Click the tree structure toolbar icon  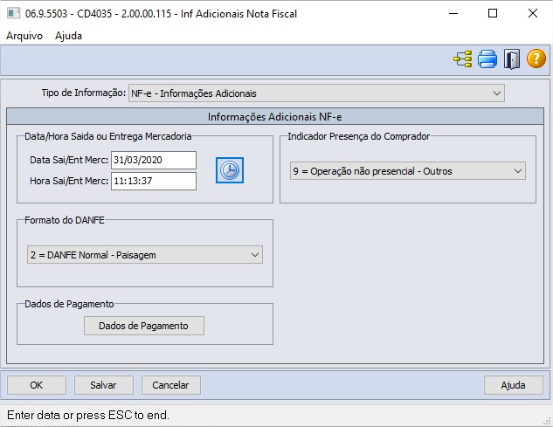[463, 59]
